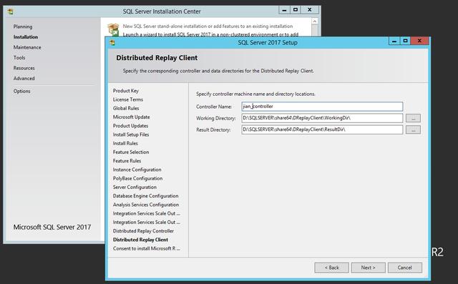Image resolution: width=458 pixels, height=284 pixels.
Task: Open Tools in Installation Center
Action: click(19, 58)
